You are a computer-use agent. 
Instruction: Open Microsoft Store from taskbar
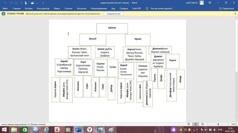[25, 130]
